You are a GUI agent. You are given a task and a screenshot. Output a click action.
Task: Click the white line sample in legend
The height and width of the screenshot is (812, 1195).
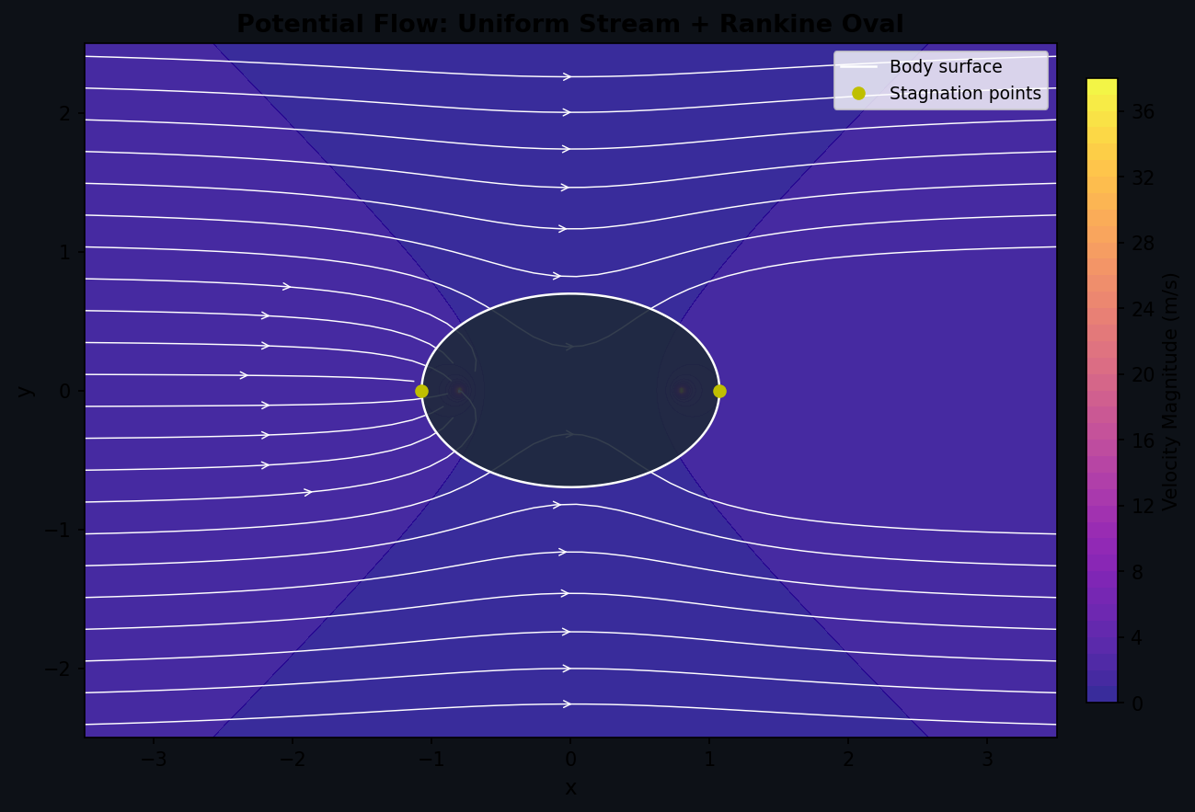pyautogui.click(x=858, y=67)
